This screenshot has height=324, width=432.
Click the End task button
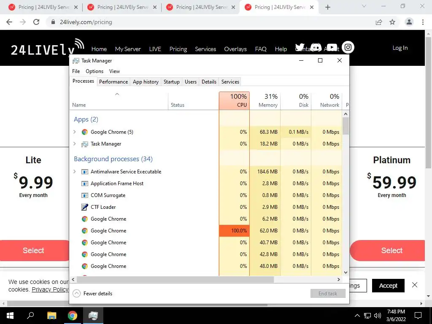[x=328, y=294]
